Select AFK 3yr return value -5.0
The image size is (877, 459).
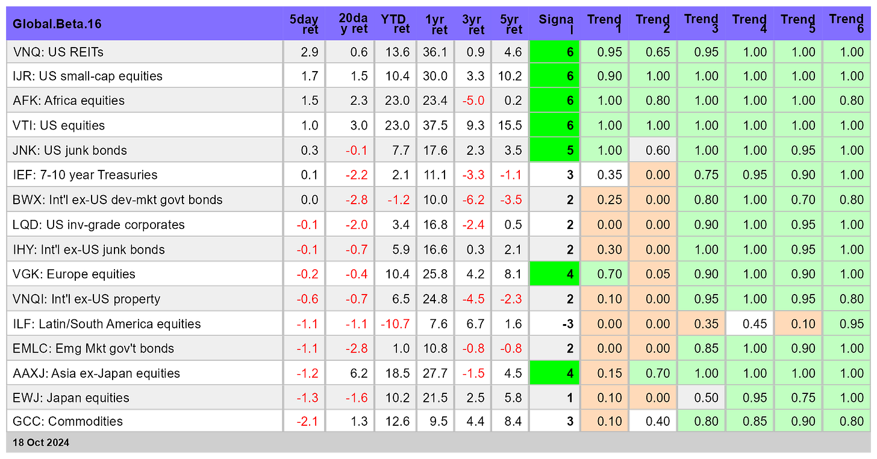click(x=473, y=101)
